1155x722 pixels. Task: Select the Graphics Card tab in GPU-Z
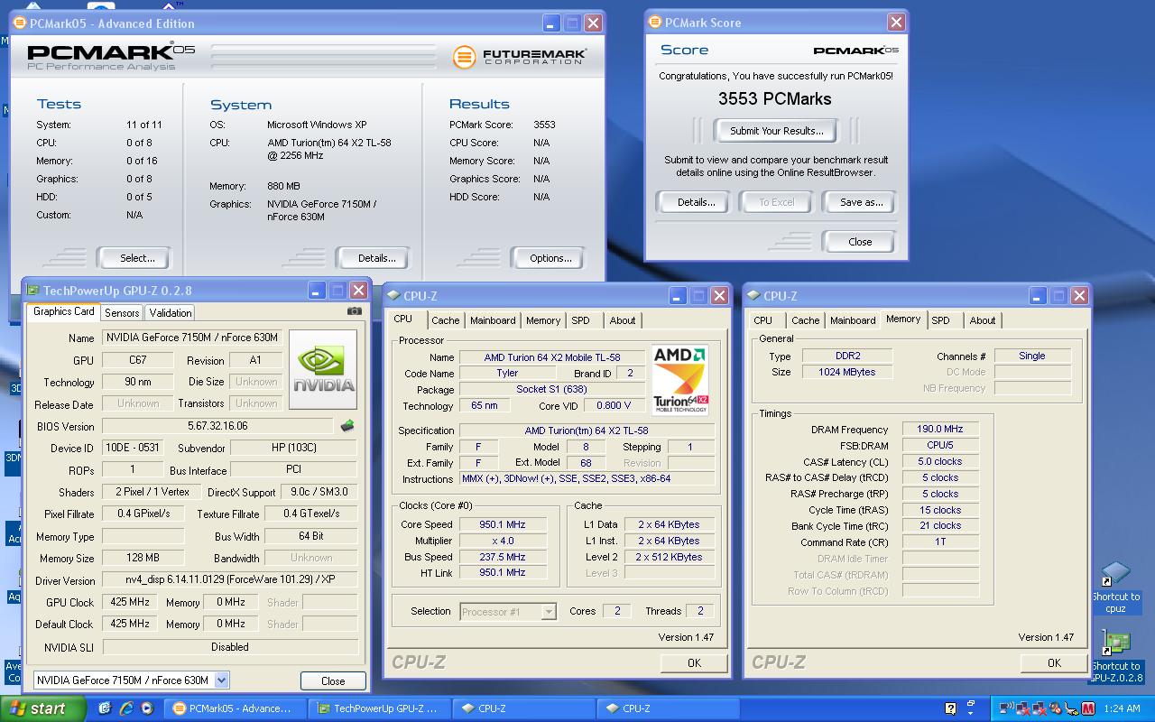(64, 311)
